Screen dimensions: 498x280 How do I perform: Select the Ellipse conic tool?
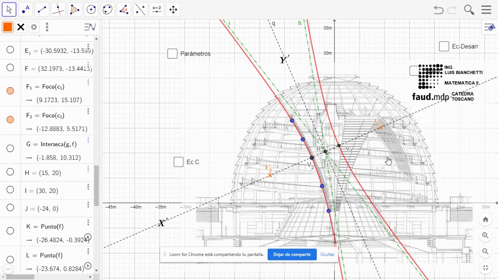(x=107, y=10)
